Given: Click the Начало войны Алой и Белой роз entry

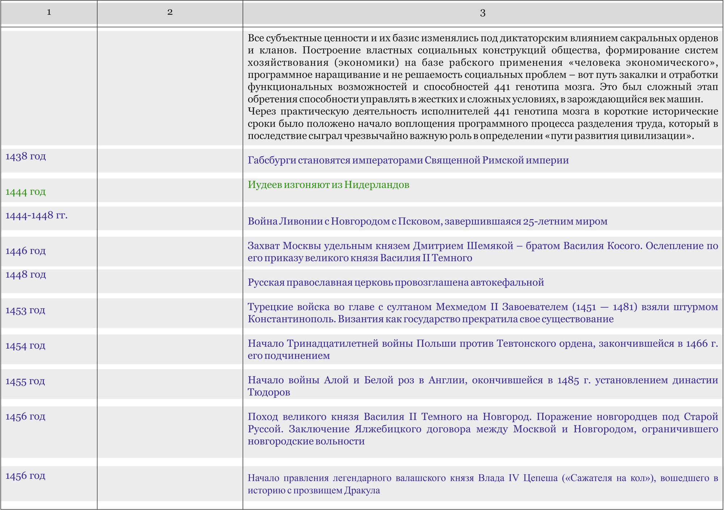Looking at the screenshot, I should 483,386.
